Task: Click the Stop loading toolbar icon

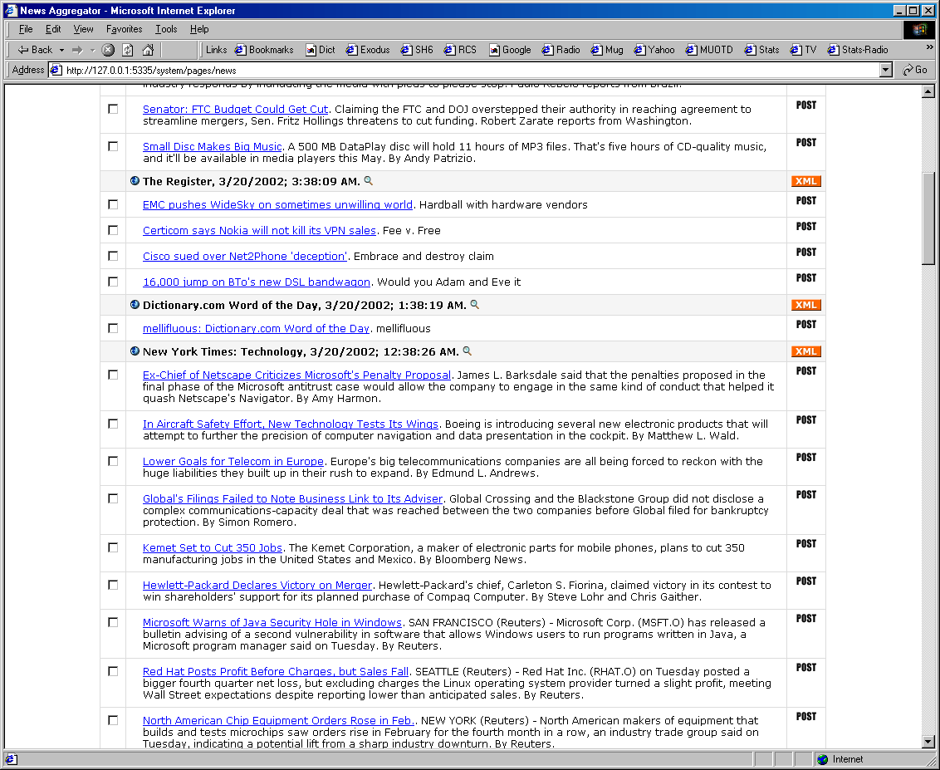Action: tap(108, 50)
